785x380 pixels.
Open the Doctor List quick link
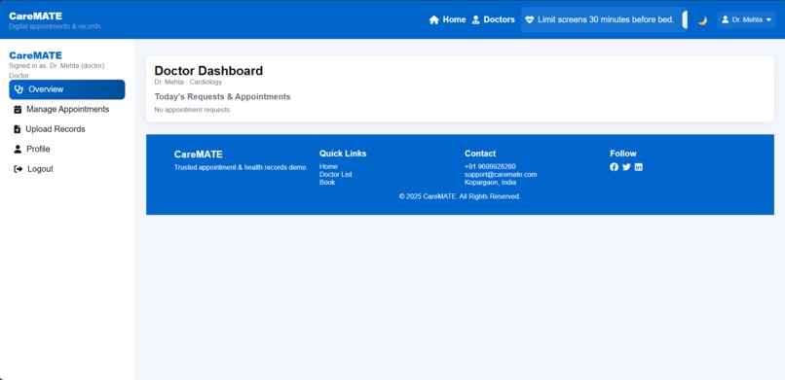[x=335, y=174]
